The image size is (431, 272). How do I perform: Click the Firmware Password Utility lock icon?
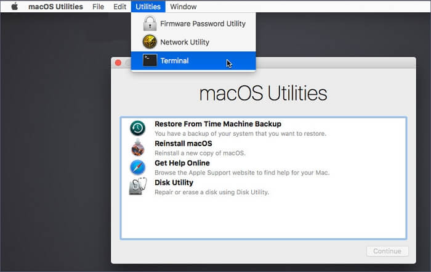tap(150, 24)
